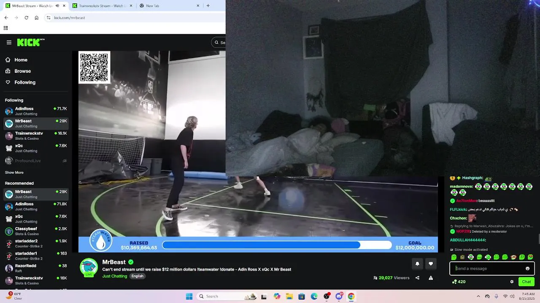The height and width of the screenshot is (303, 540).
Task: Click MrBeast's live channel avatar
Action: (89, 267)
